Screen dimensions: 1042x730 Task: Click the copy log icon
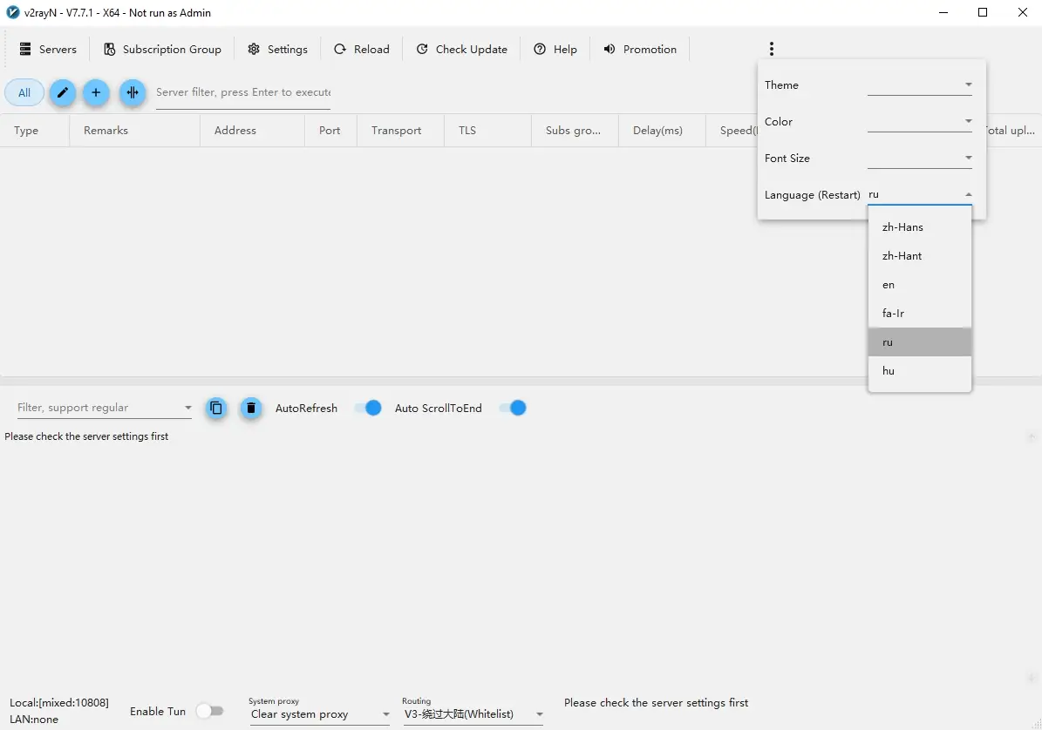click(216, 409)
